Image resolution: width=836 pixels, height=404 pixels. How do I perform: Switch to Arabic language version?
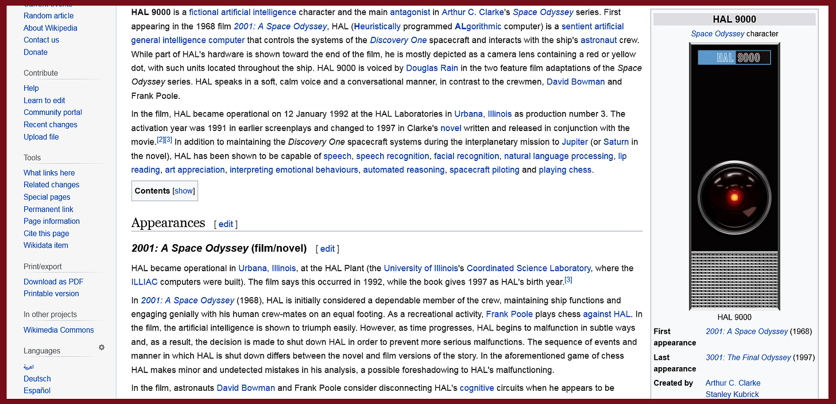point(29,367)
